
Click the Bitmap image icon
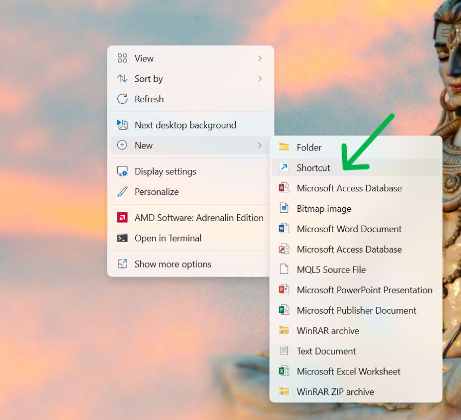[x=284, y=208]
